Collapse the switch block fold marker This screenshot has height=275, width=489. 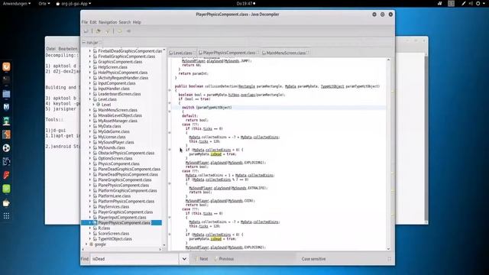coord(170,112)
